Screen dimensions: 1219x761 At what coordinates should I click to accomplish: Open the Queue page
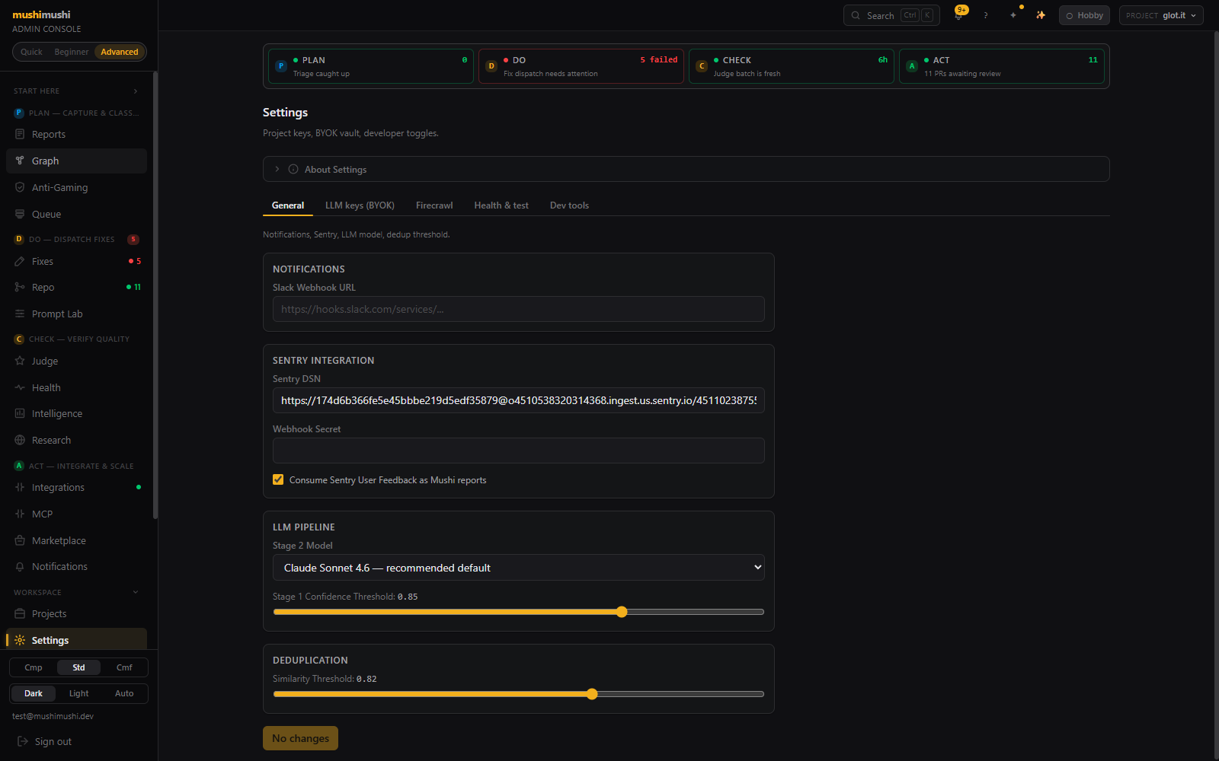[x=76, y=214]
